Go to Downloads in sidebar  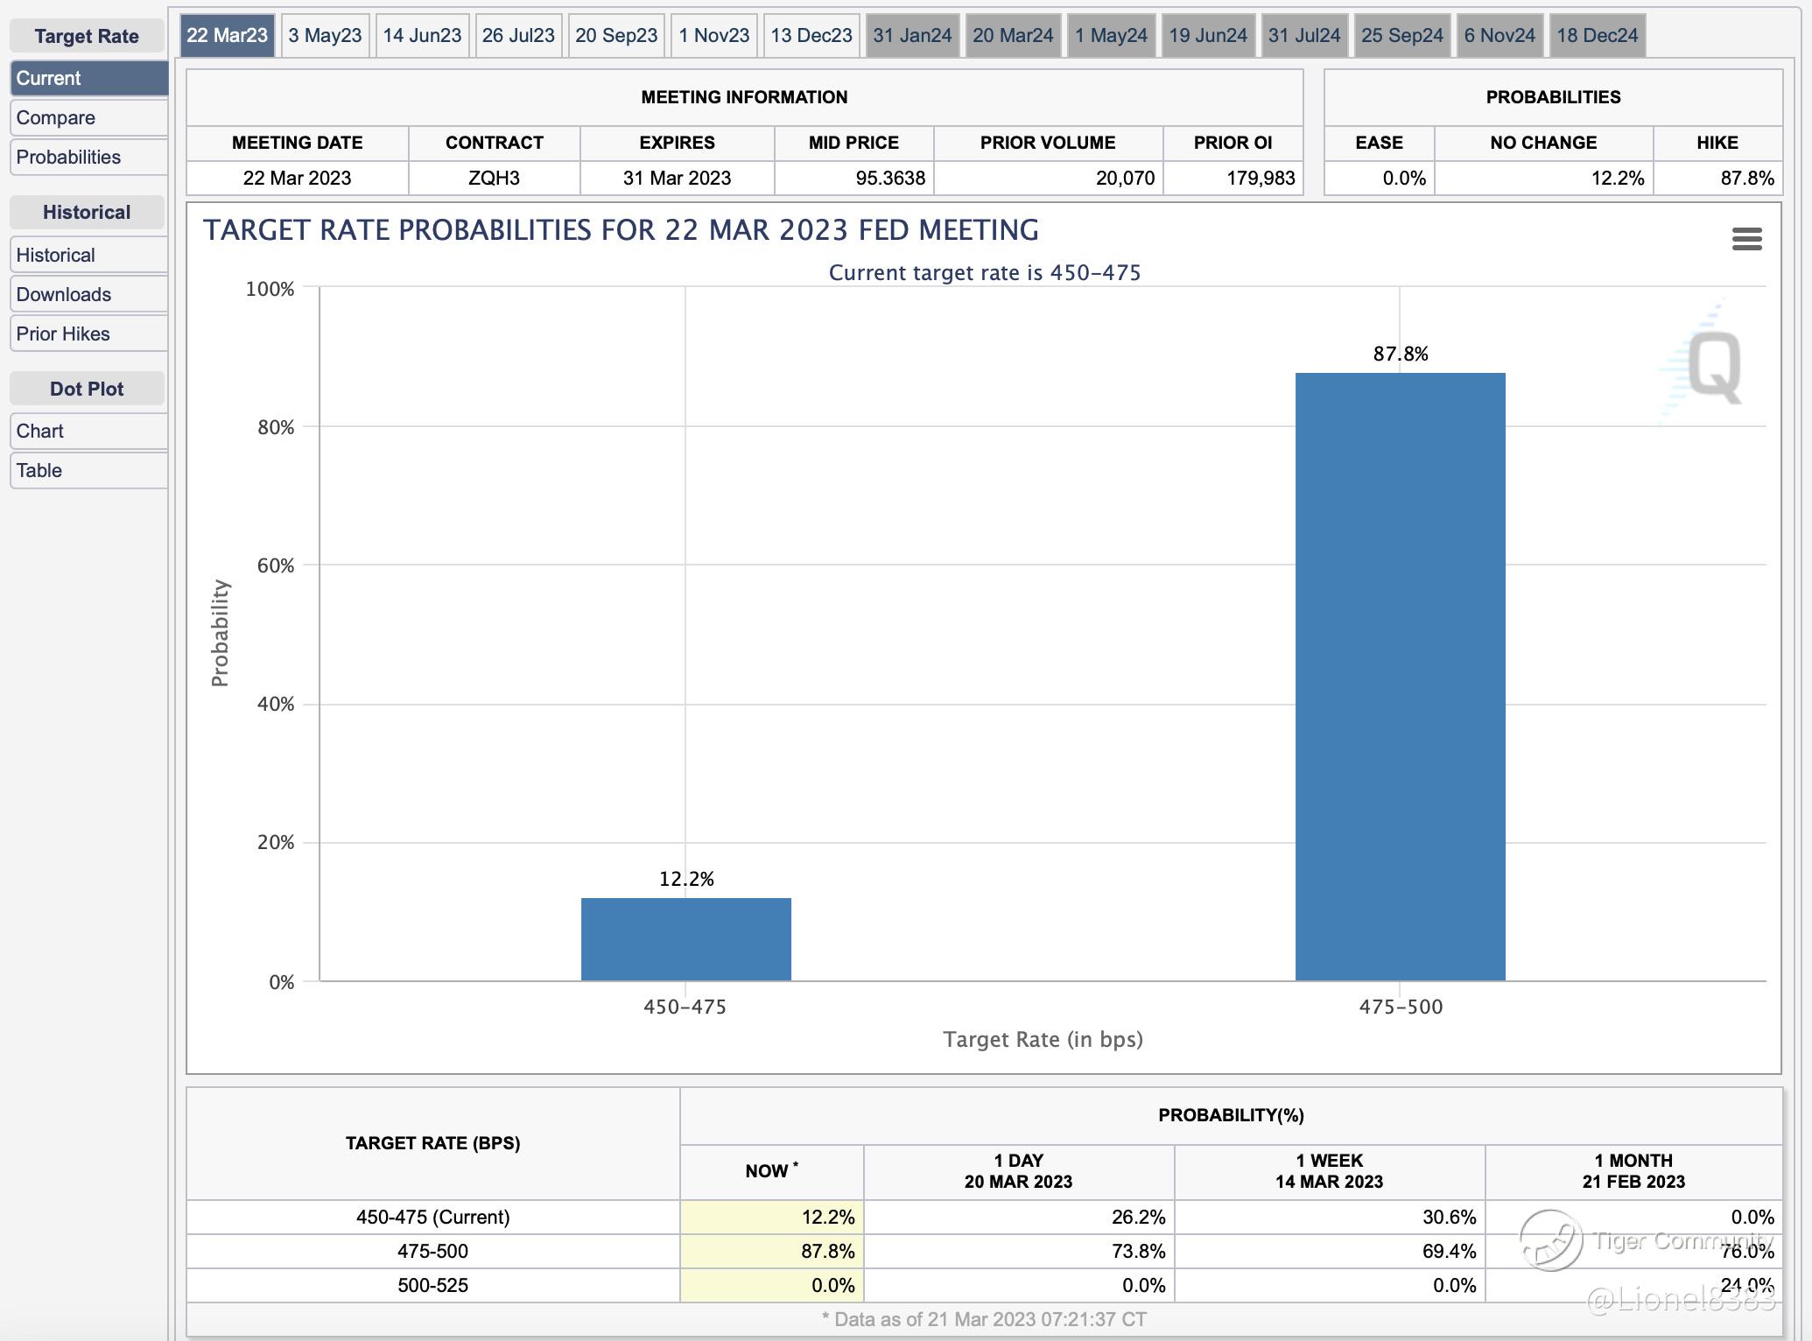[88, 295]
